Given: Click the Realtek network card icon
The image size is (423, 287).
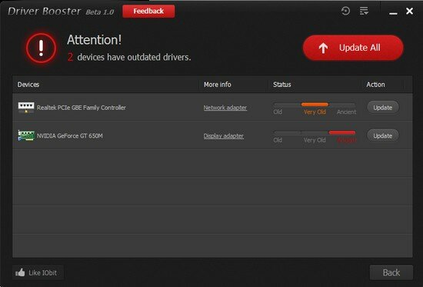Looking at the screenshot, I should pos(26,108).
